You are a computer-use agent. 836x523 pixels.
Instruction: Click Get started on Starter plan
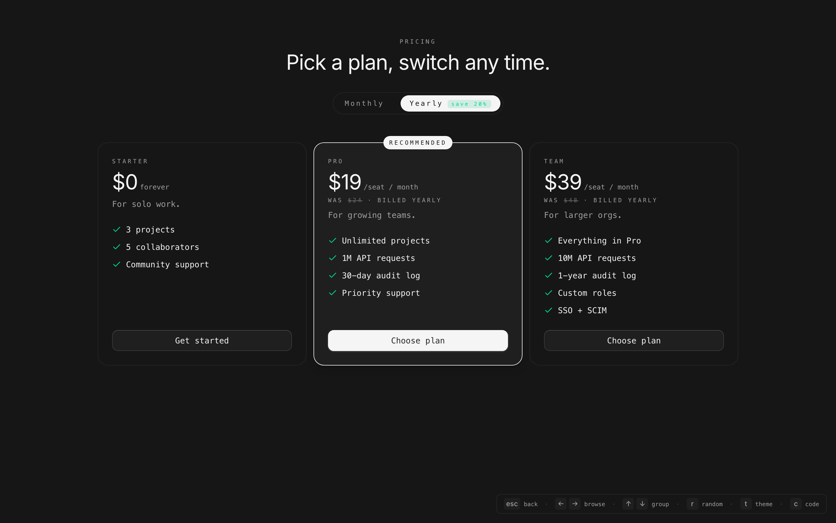(202, 340)
